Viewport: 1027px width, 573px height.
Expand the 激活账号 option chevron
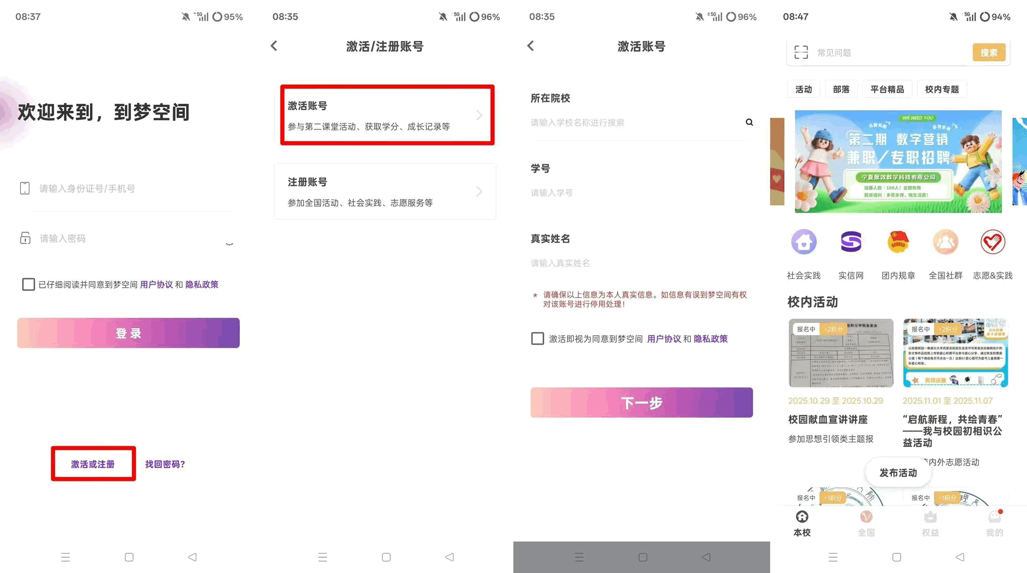pyautogui.click(x=480, y=115)
